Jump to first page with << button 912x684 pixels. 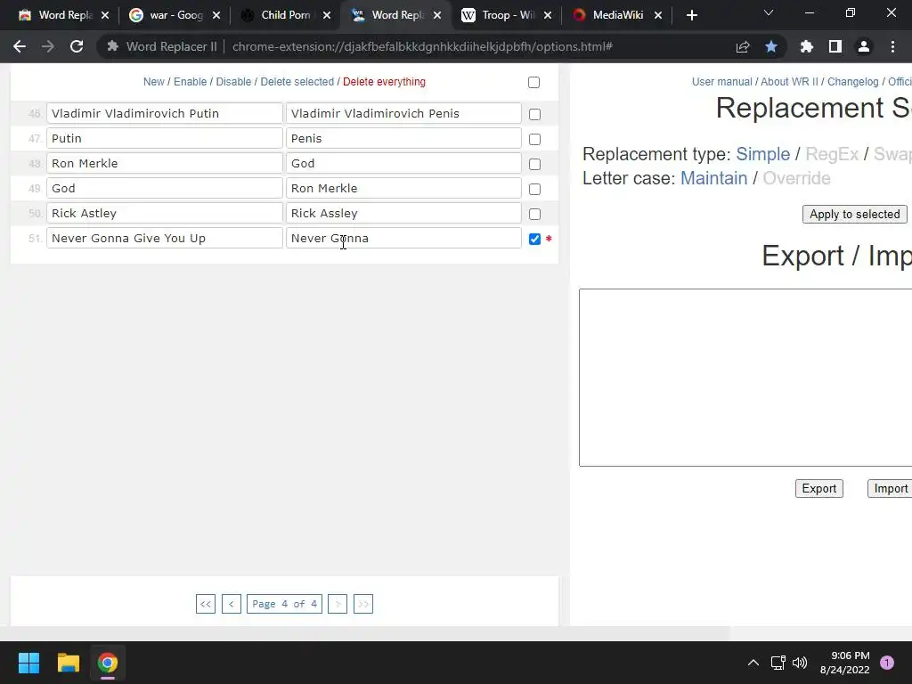click(x=206, y=604)
